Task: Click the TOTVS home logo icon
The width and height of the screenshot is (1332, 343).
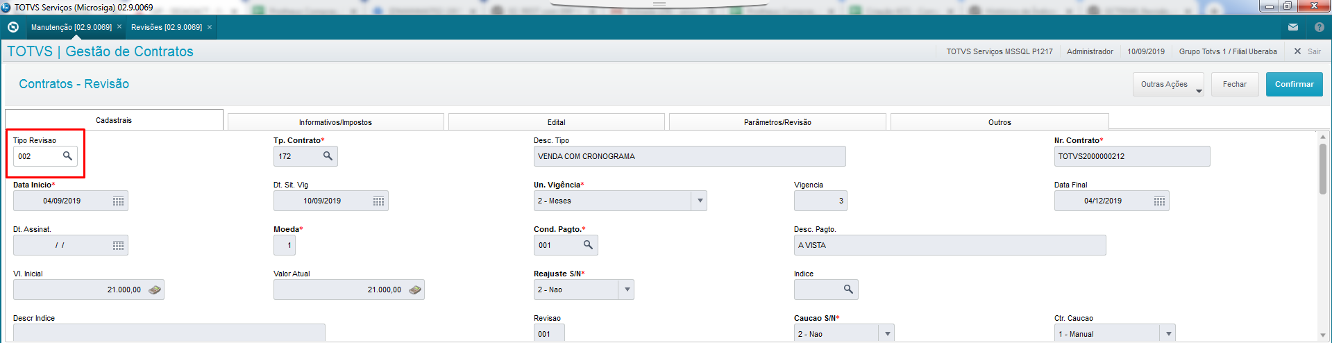Action: (x=13, y=27)
